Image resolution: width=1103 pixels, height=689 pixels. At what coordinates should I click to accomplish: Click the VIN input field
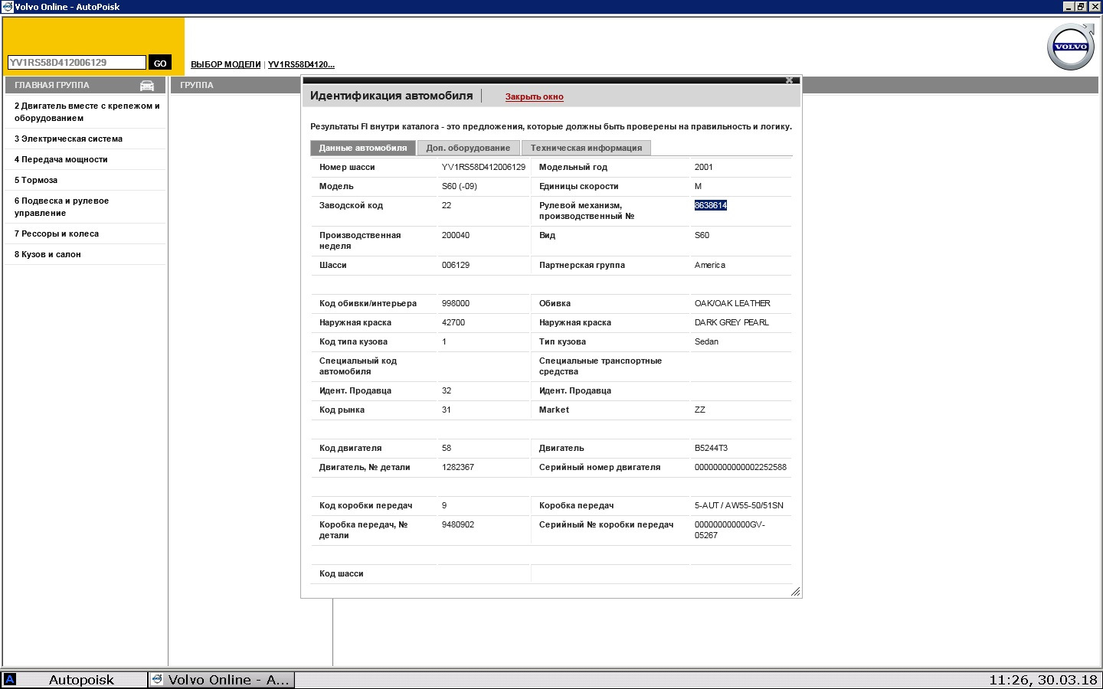coord(75,62)
